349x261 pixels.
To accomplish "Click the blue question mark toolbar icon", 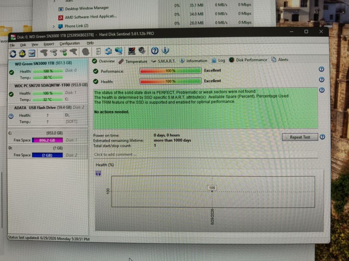I will 155,51.
